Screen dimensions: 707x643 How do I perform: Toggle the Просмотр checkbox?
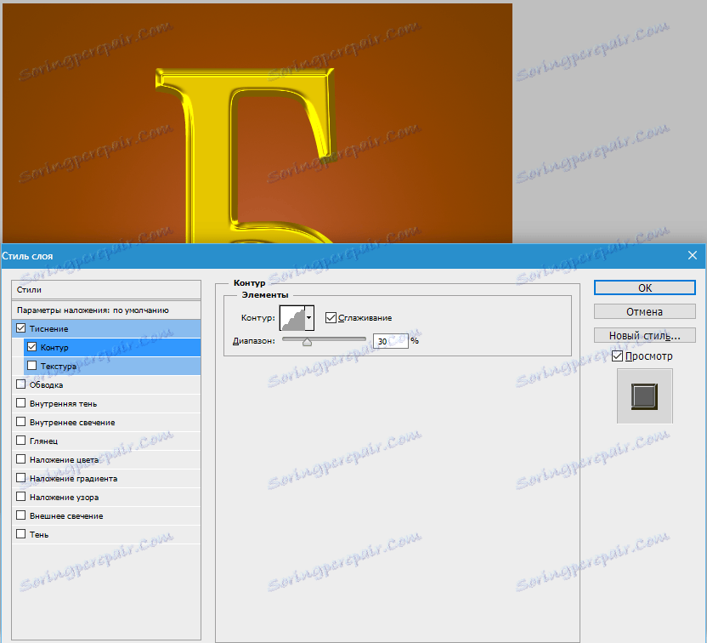point(617,356)
